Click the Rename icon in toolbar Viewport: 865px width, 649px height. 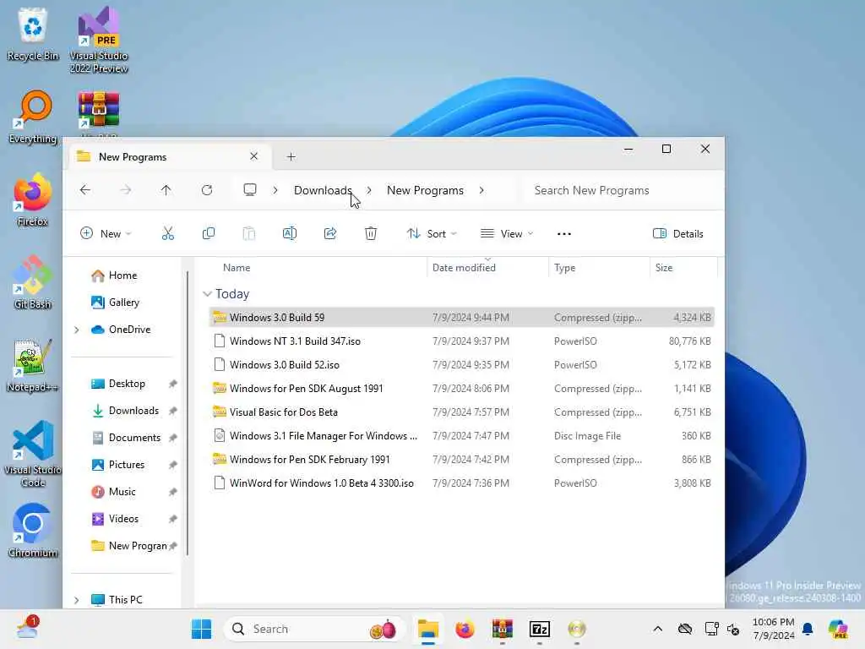point(290,233)
